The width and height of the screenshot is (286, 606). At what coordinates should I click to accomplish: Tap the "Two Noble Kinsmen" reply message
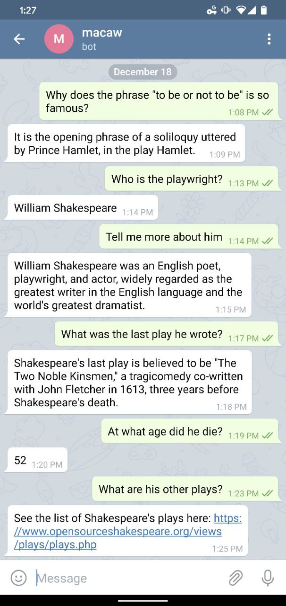[x=128, y=383]
